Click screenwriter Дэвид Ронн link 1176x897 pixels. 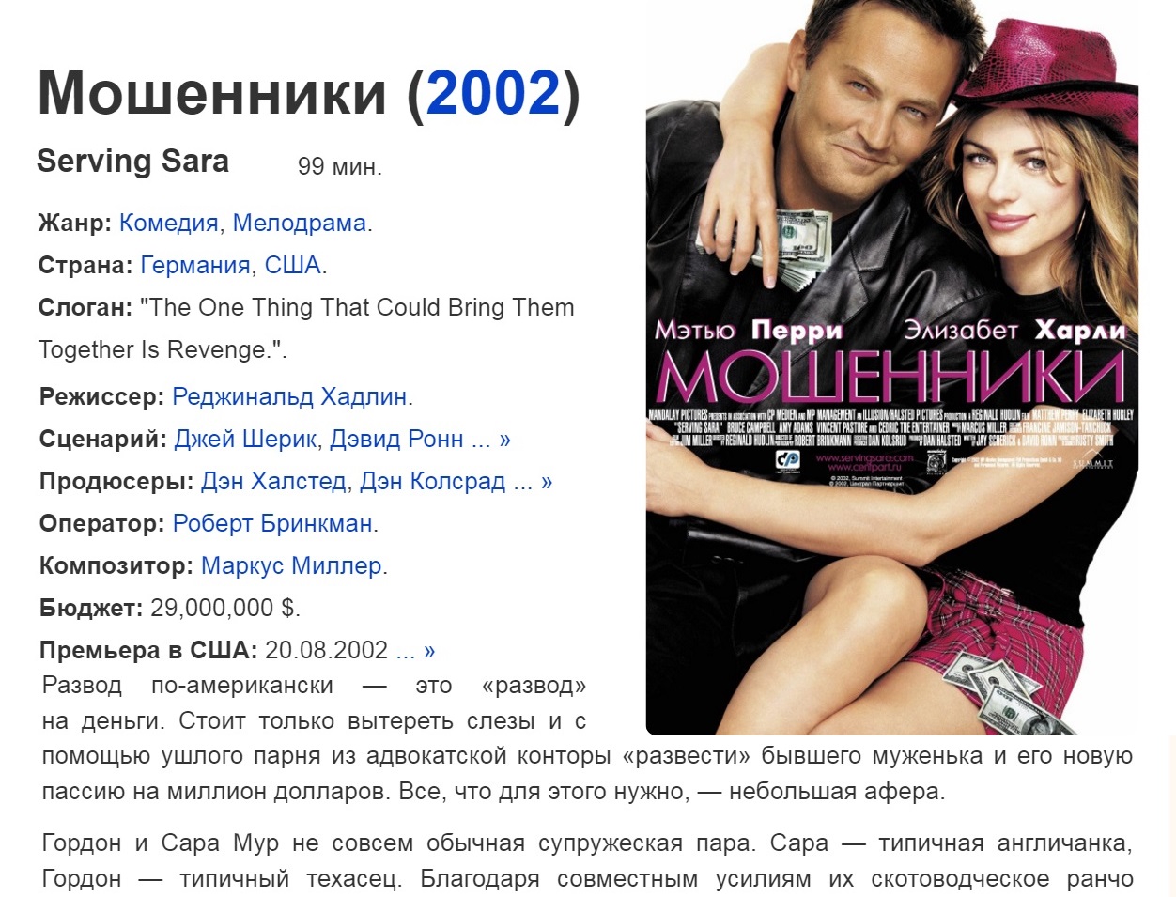click(x=396, y=440)
